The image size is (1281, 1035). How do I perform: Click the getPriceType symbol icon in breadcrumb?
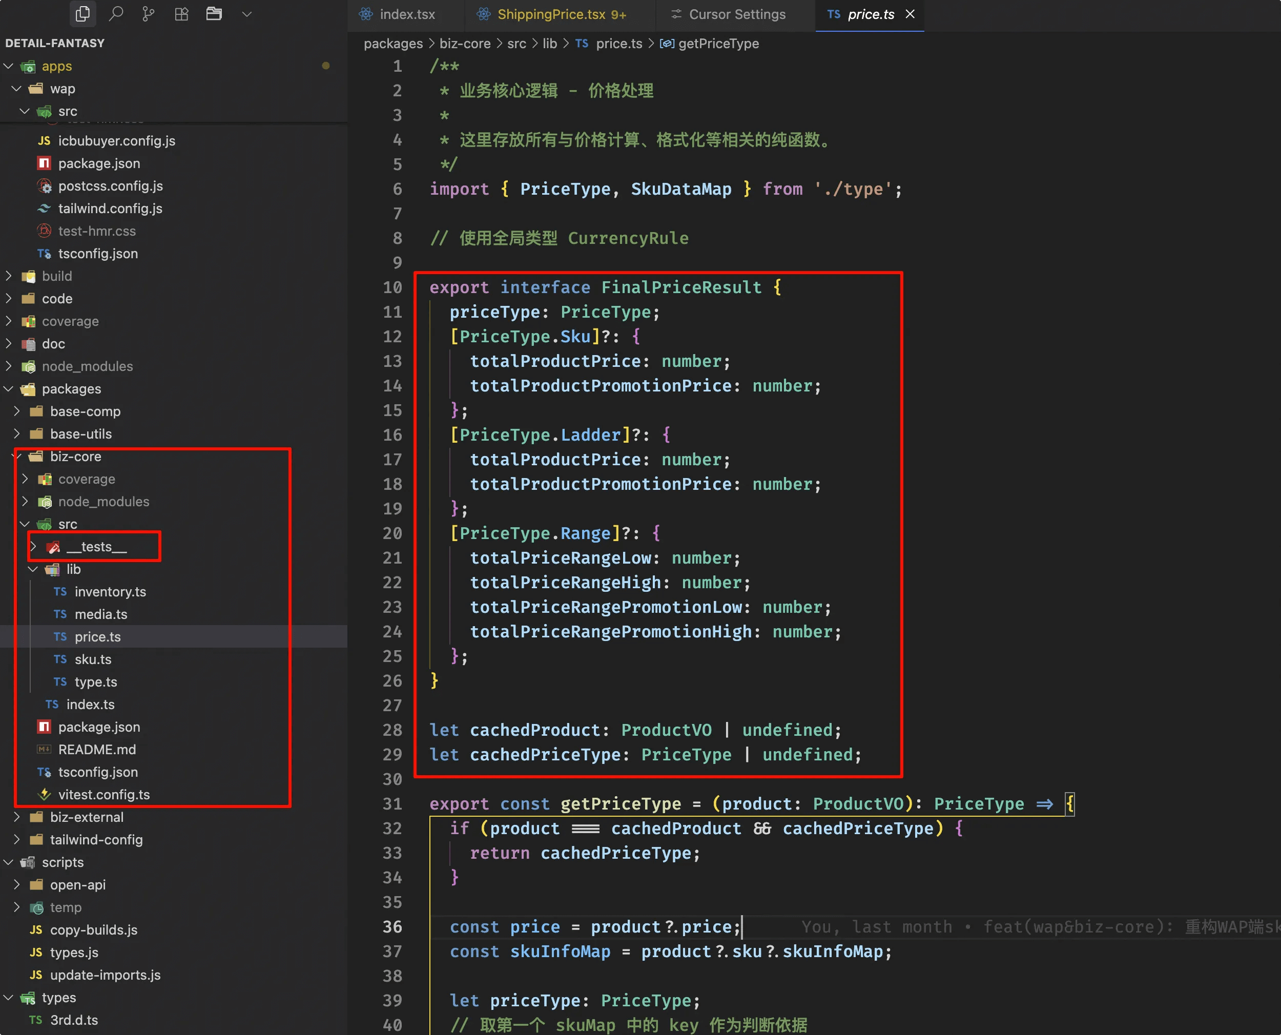667,44
